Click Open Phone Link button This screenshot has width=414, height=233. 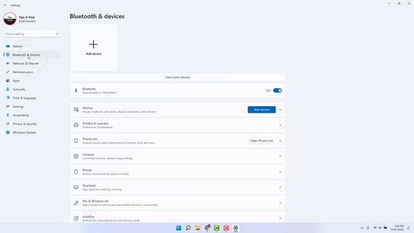pyautogui.click(x=261, y=141)
